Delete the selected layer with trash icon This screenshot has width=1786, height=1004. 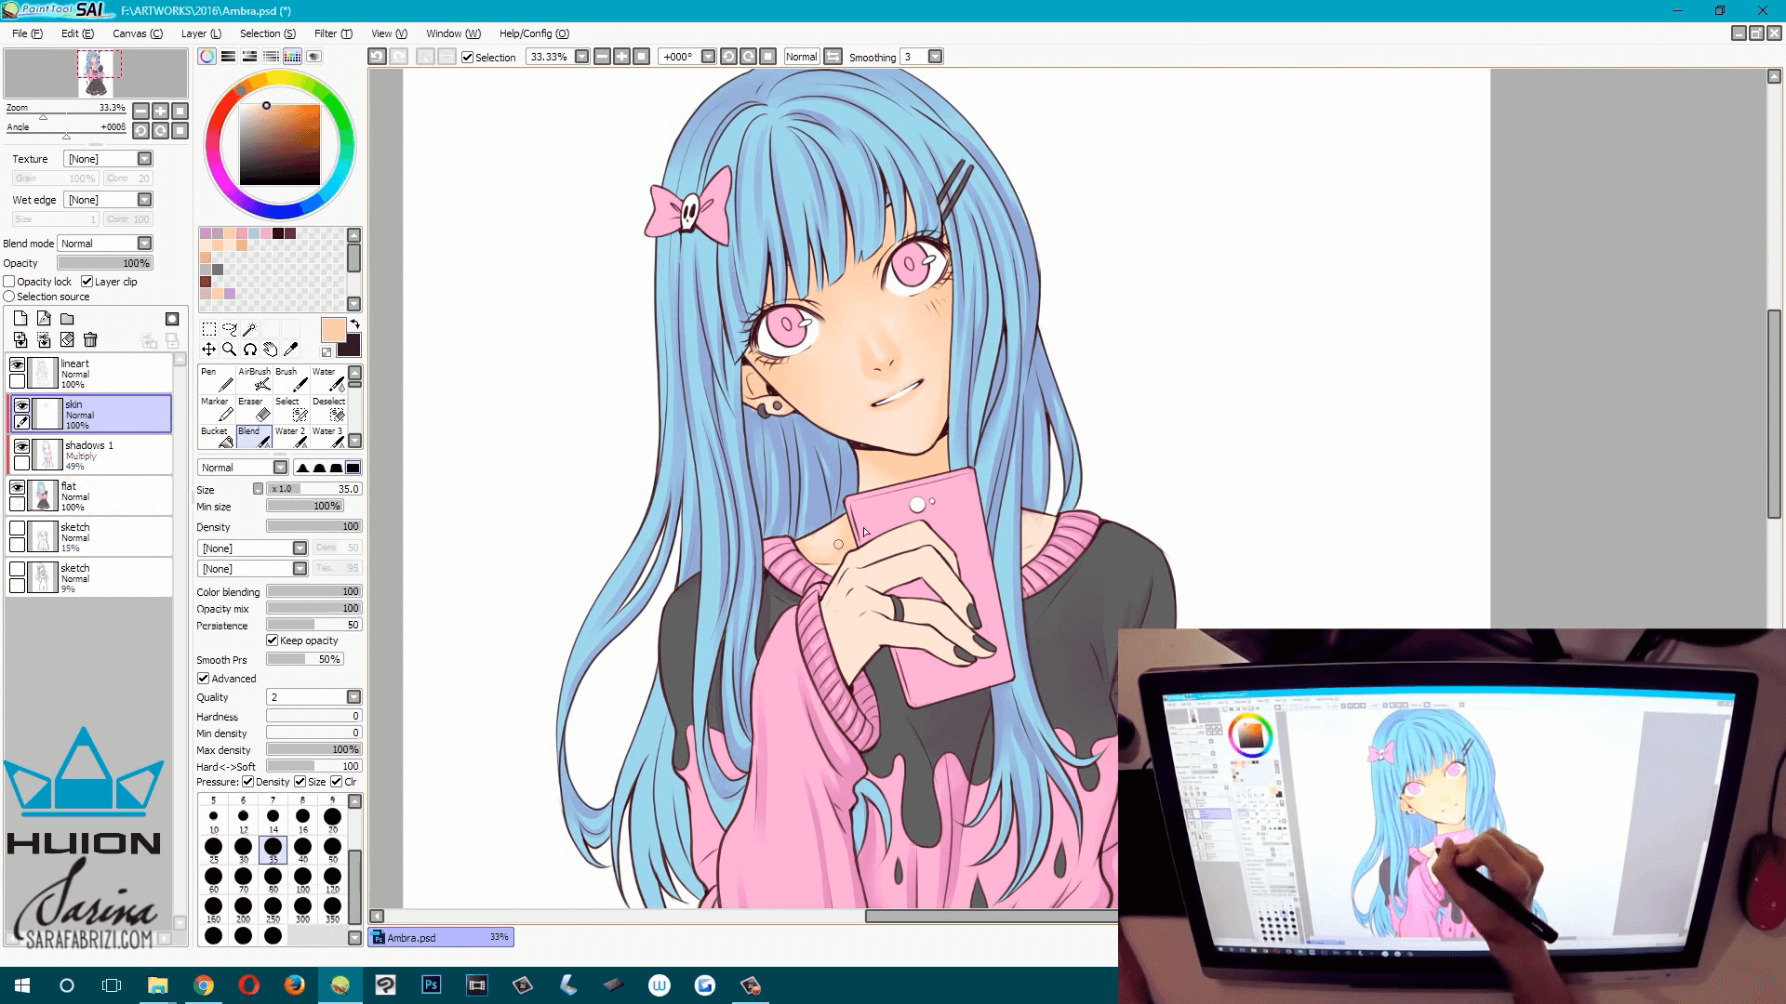(x=90, y=340)
